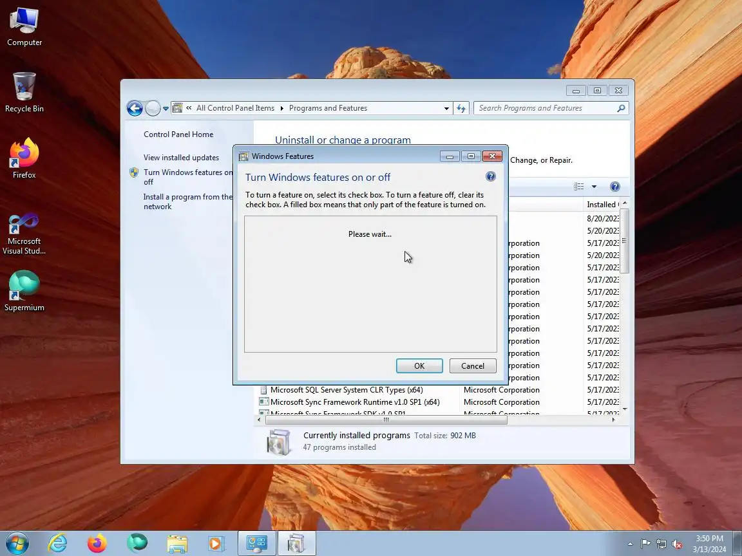Open Control Panel Home link
Viewport: 742px width, 556px height.
pyautogui.click(x=178, y=134)
